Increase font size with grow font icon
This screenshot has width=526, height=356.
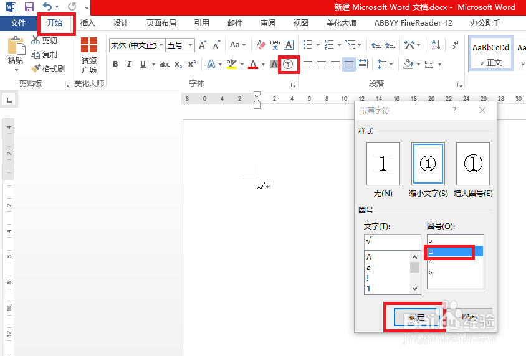click(x=203, y=45)
